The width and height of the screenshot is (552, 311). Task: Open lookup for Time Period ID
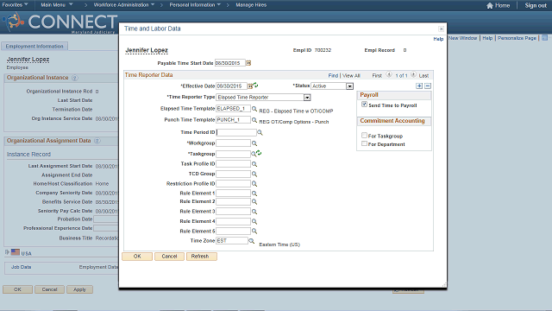260,132
